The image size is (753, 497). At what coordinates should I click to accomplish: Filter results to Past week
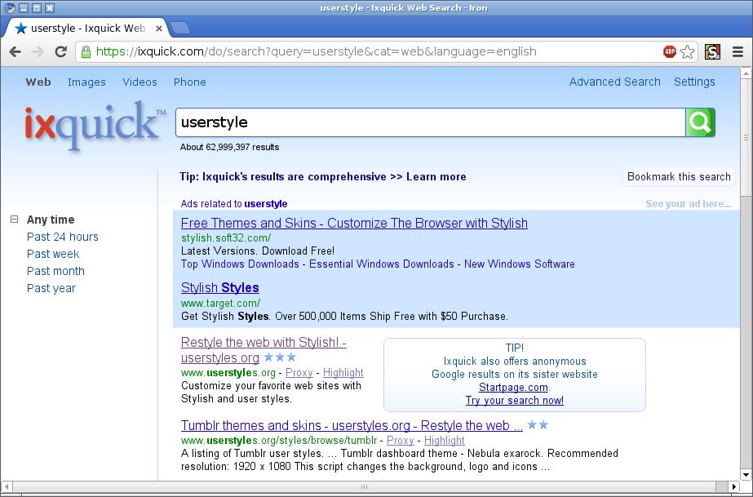53,254
